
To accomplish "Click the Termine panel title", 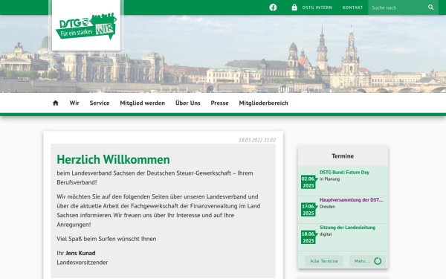I will 343,156.
